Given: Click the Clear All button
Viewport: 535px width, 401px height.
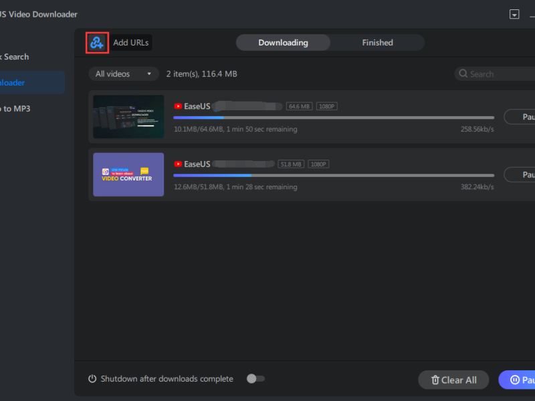Looking at the screenshot, I should (x=453, y=380).
